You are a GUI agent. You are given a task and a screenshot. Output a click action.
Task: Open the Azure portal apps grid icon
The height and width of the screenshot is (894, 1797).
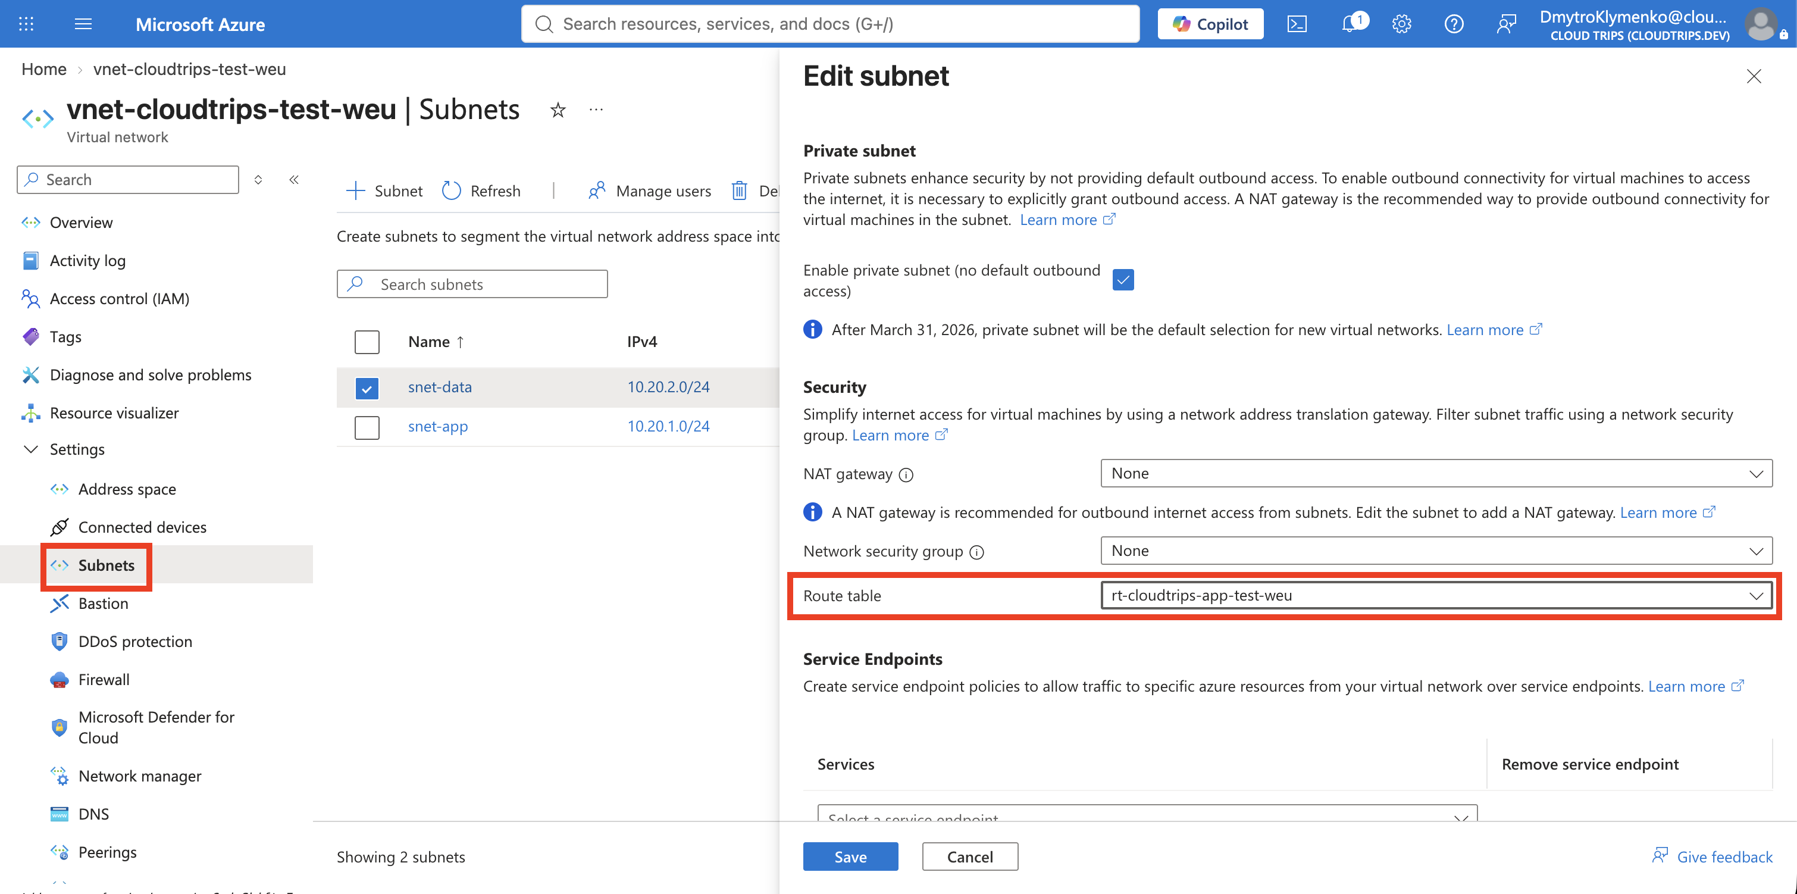(26, 24)
